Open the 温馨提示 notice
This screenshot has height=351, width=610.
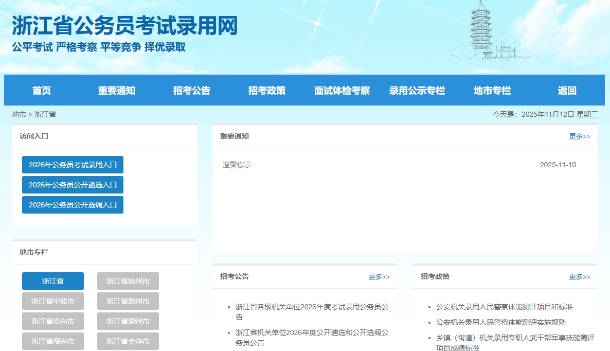coord(237,165)
